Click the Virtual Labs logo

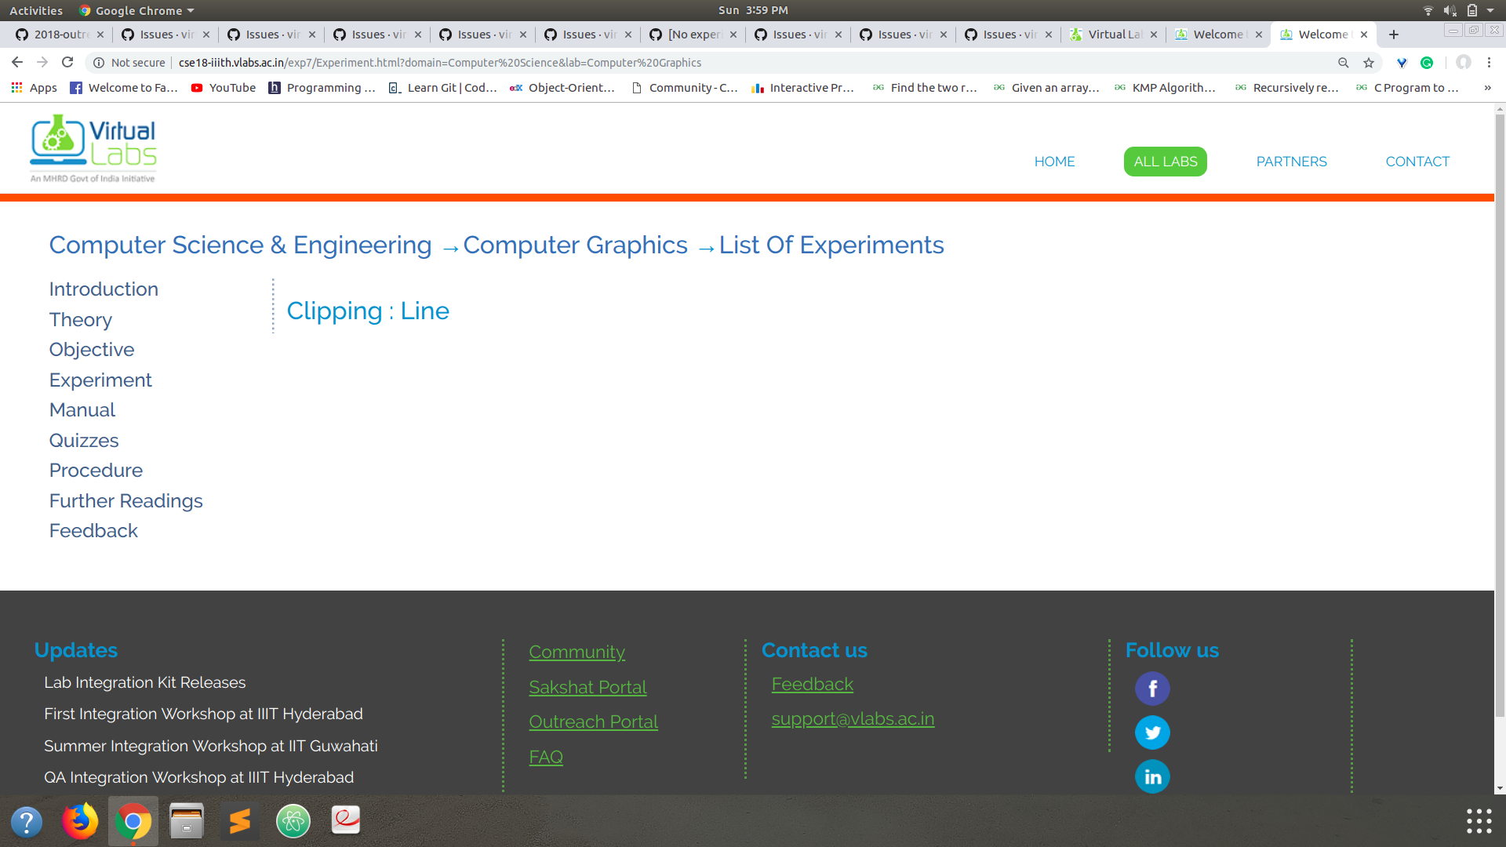[93, 147]
